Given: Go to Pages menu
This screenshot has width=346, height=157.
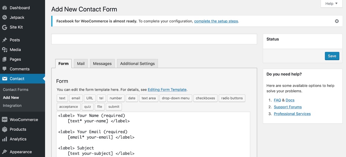Looking at the screenshot, I should coord(22,59).
